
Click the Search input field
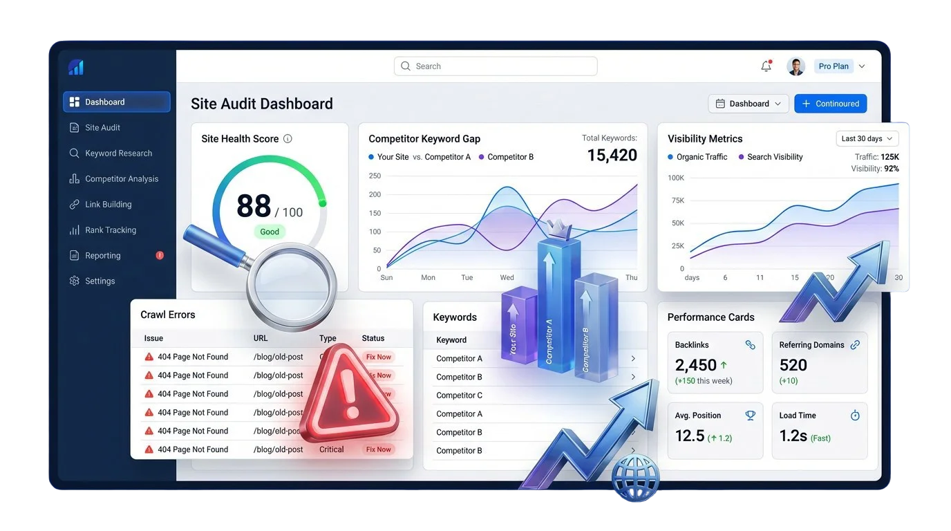tap(496, 66)
